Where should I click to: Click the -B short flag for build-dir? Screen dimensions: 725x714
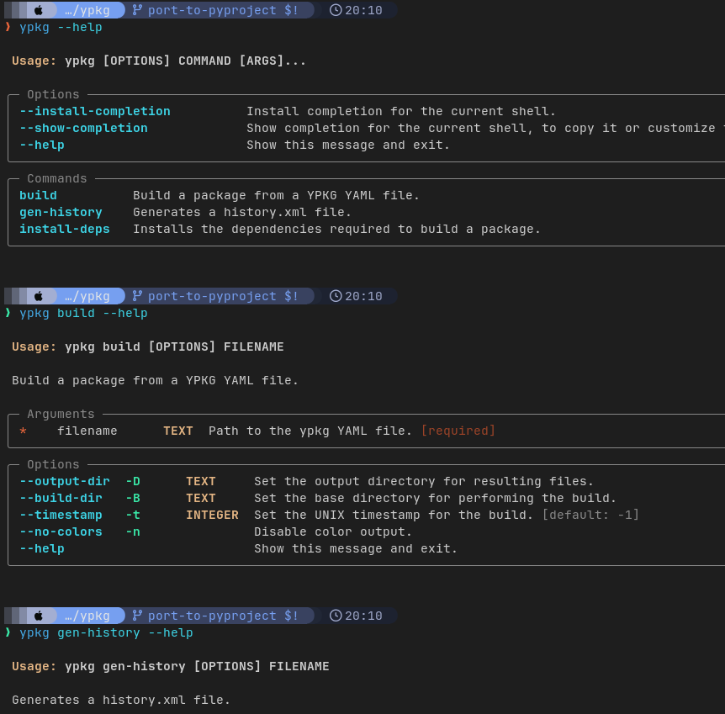pos(133,499)
